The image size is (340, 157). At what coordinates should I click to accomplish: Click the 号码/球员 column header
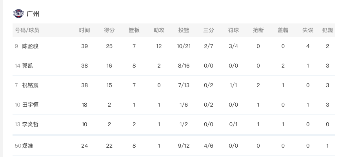pyautogui.click(x=27, y=30)
